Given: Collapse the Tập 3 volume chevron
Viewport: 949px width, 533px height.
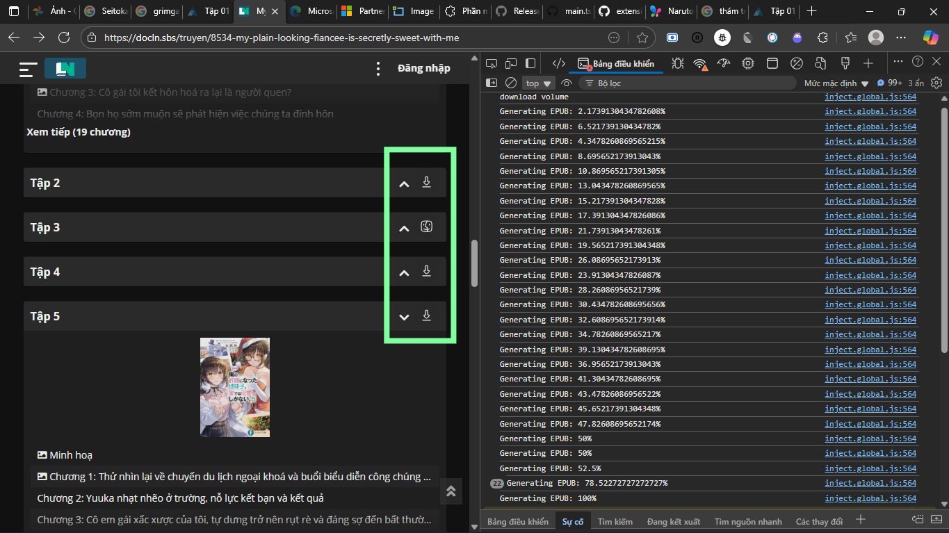Looking at the screenshot, I should click(404, 228).
